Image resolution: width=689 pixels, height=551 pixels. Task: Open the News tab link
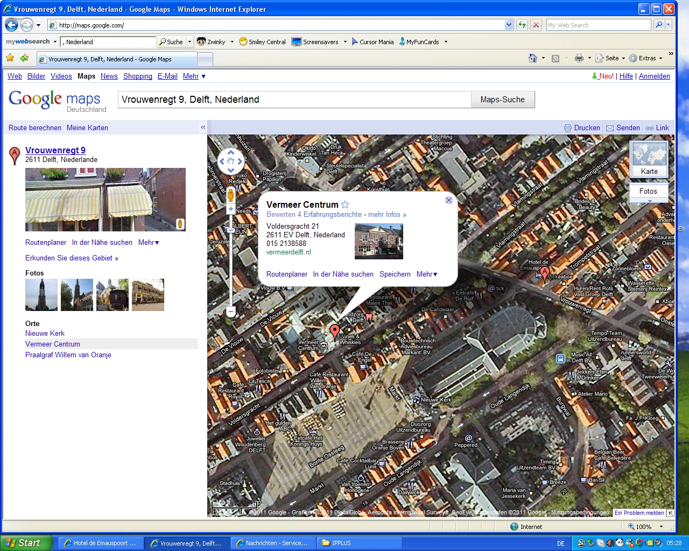pyautogui.click(x=109, y=76)
